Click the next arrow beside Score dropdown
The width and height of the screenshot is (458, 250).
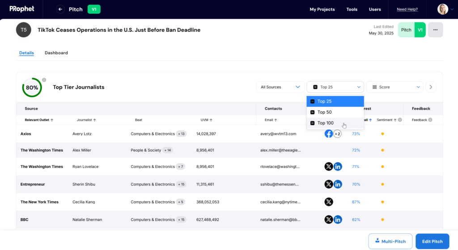click(x=431, y=87)
